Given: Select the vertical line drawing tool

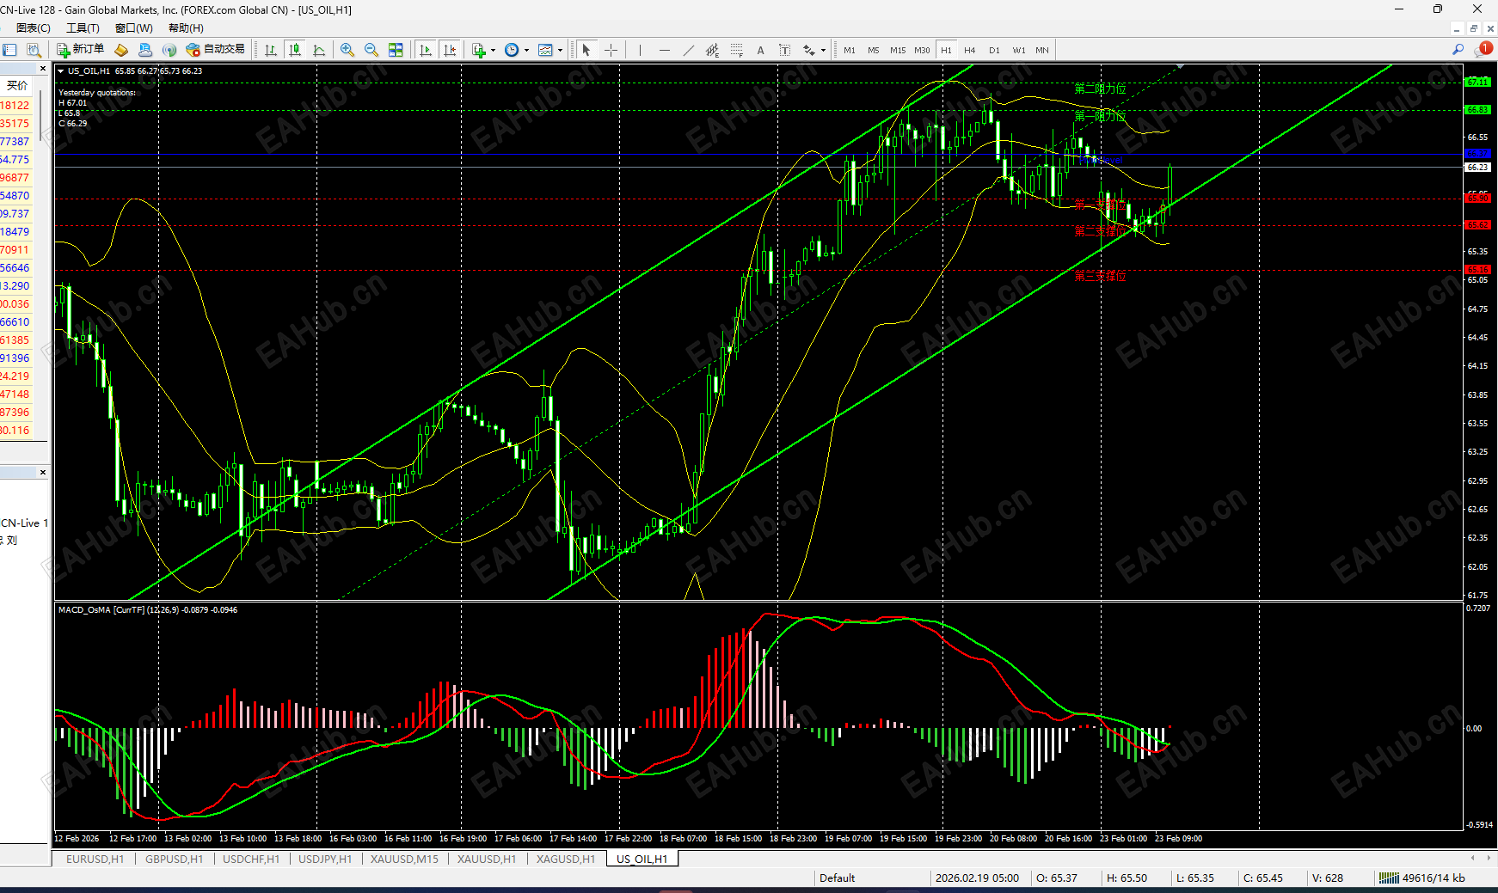Looking at the screenshot, I should (x=640, y=50).
